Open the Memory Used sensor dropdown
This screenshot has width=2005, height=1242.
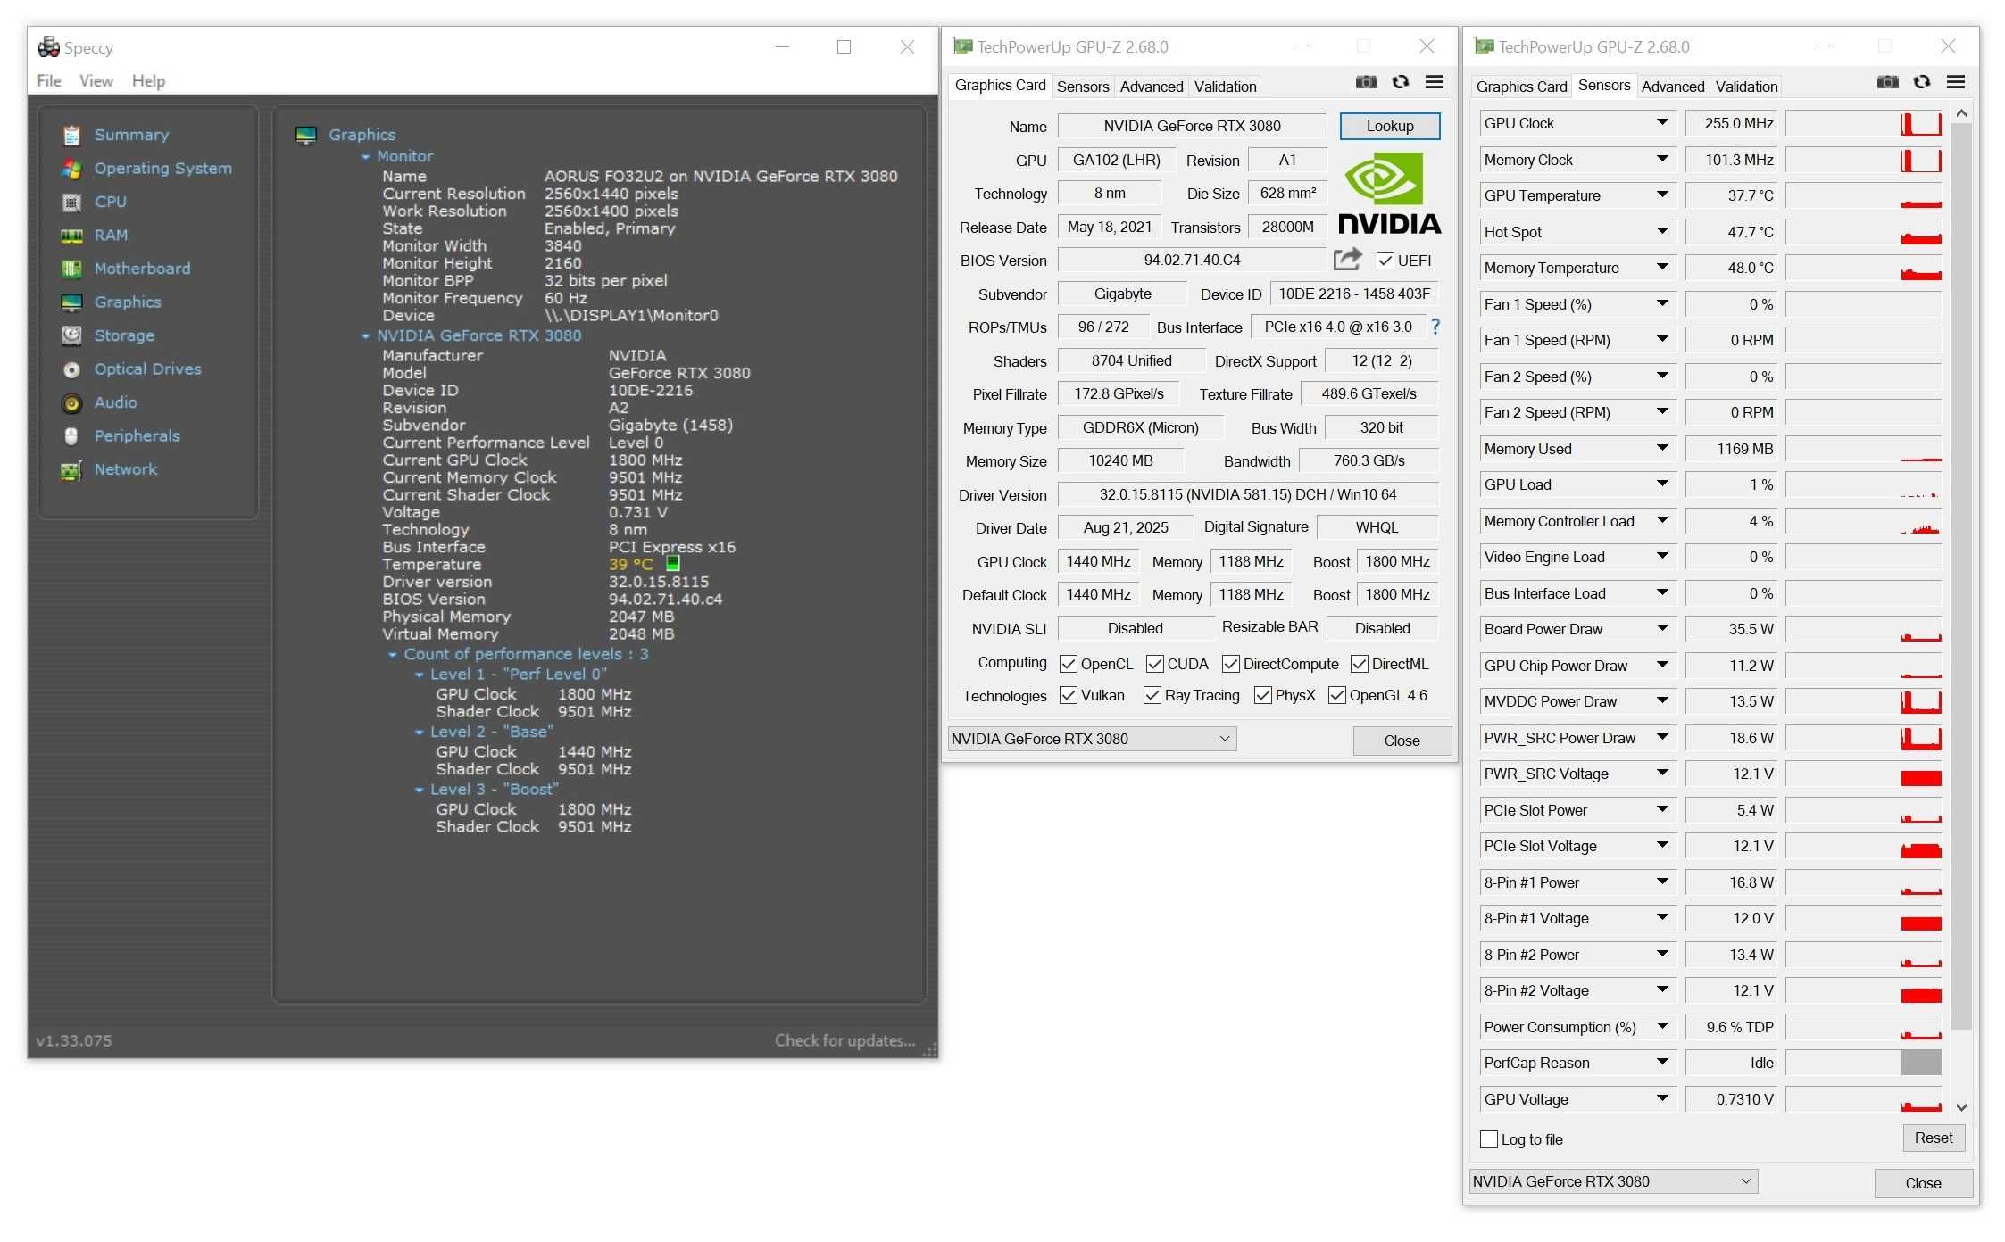pyautogui.click(x=1662, y=449)
